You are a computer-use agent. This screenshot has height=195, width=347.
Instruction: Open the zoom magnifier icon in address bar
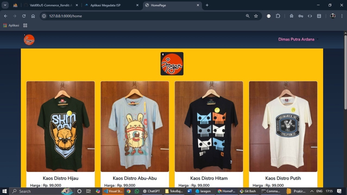(248, 16)
